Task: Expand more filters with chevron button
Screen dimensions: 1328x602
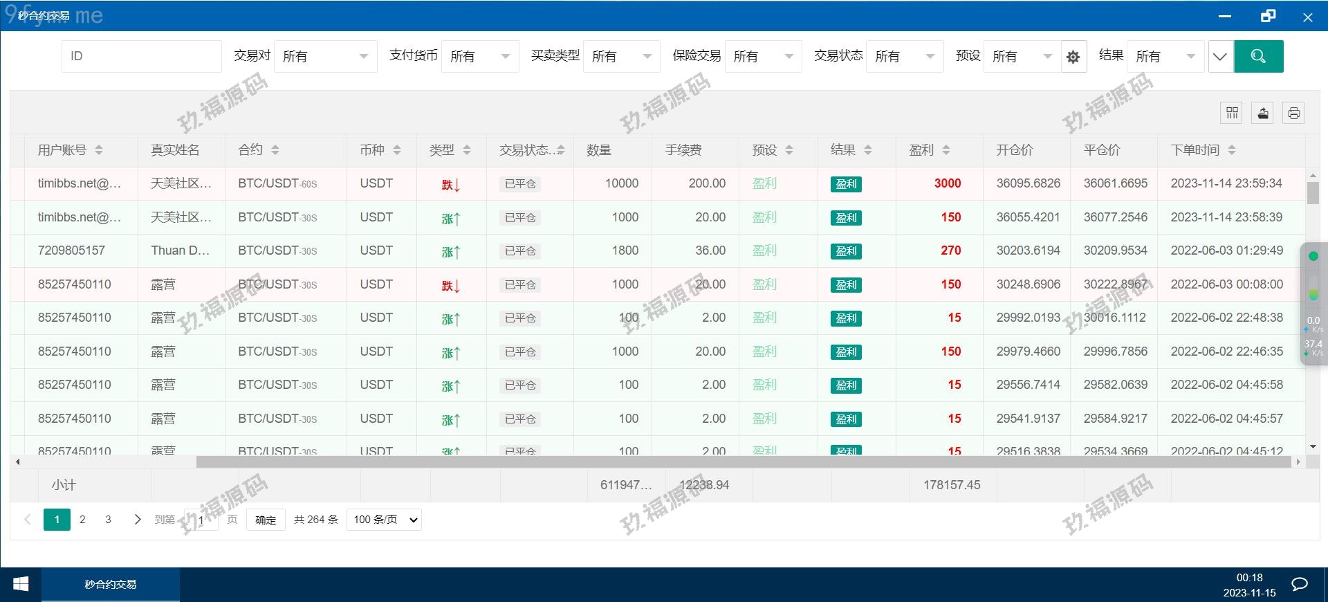Action: 1220,57
